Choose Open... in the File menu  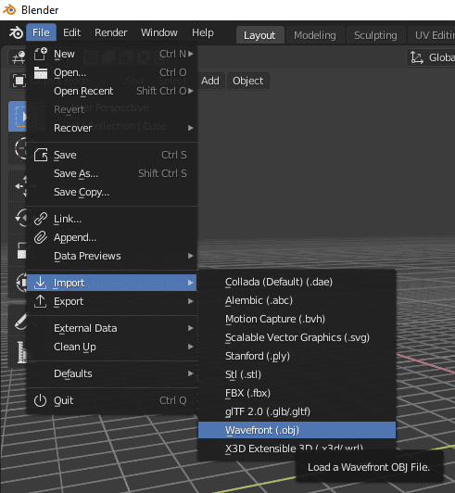click(x=111, y=72)
